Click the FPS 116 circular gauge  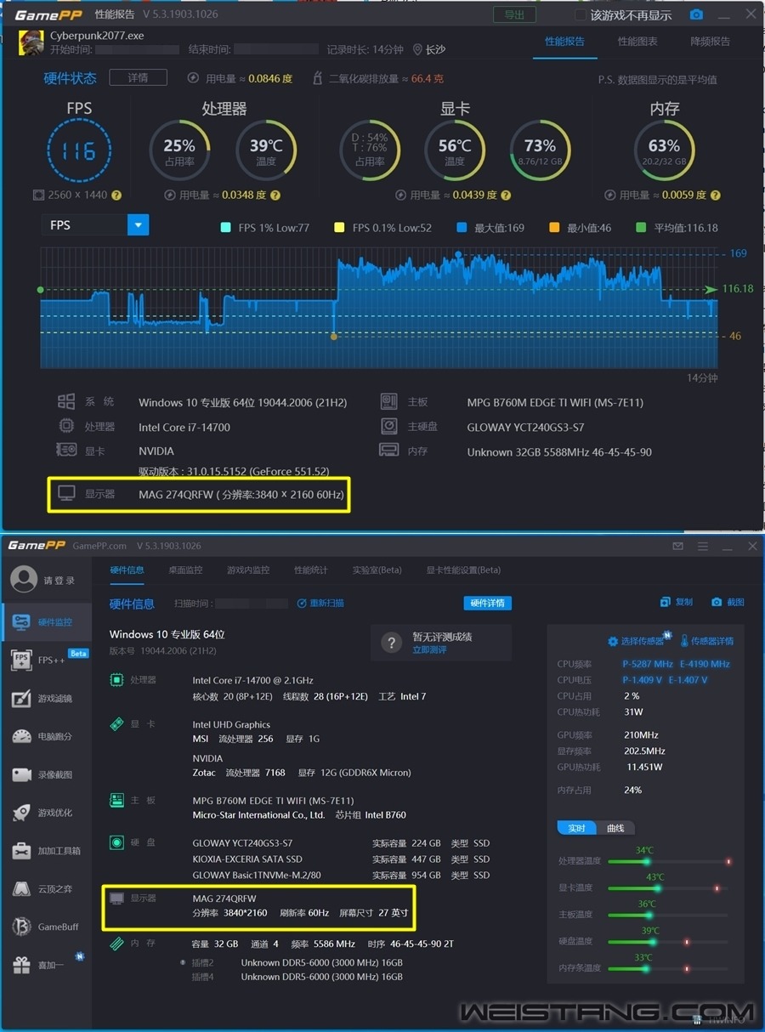point(78,151)
